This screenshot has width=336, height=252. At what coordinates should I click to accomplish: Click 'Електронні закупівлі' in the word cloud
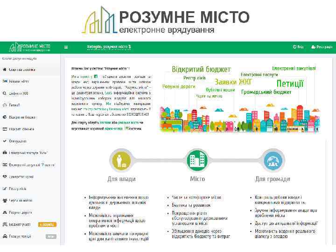pos(294,68)
